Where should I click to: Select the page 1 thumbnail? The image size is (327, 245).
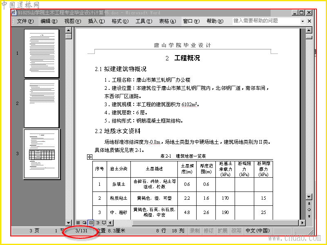point(42,53)
